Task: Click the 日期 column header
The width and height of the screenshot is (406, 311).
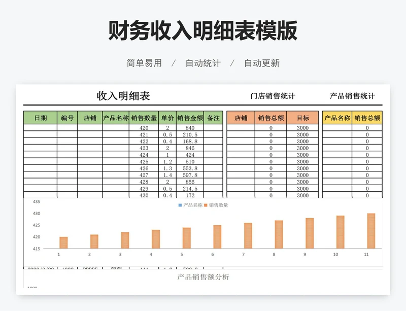Action: click(41, 118)
